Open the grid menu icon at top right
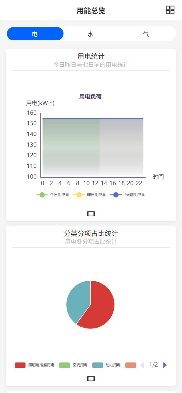The height and width of the screenshot is (393, 182). 170,10
